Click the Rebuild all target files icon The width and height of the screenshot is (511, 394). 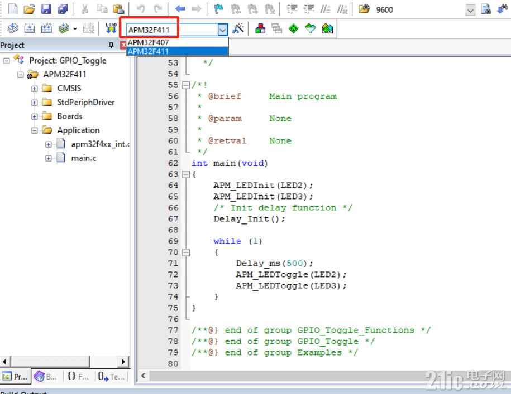point(46,28)
